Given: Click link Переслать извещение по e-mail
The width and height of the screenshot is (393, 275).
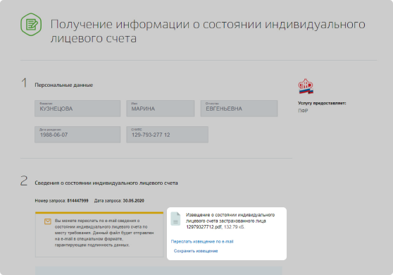Looking at the screenshot, I should 202,241.
